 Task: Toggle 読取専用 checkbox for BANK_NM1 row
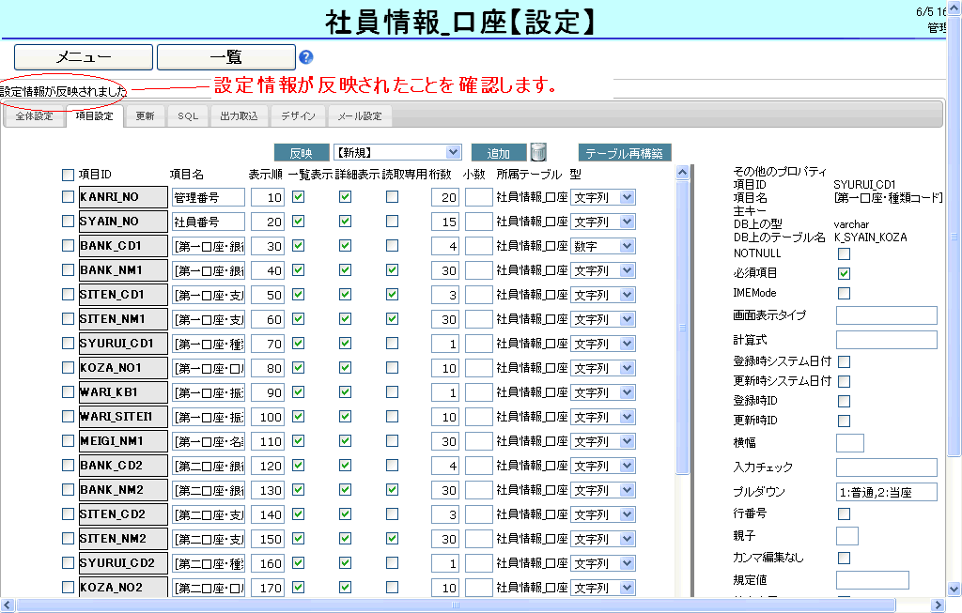(392, 270)
